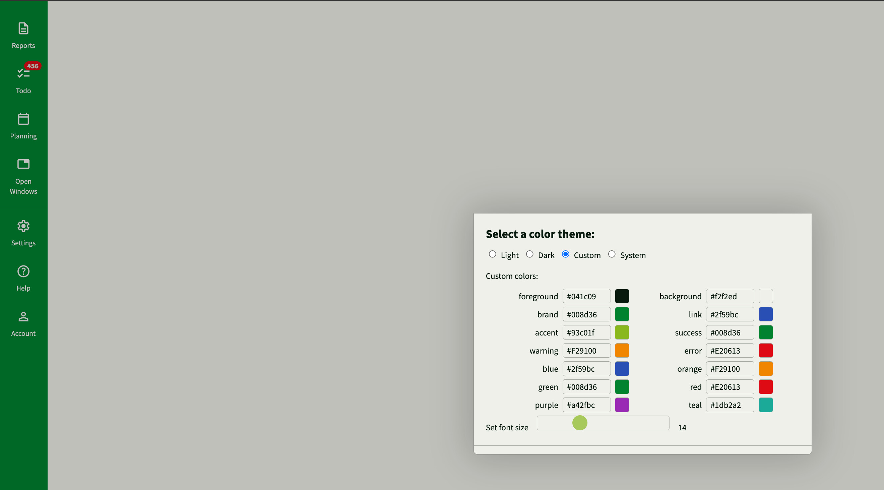This screenshot has width=884, height=490.
Task: Open the Reports sidebar icon
Action: (x=23, y=29)
